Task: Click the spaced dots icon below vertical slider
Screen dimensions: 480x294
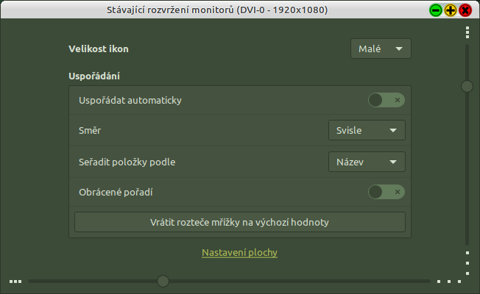Action: pyautogui.click(x=467, y=261)
